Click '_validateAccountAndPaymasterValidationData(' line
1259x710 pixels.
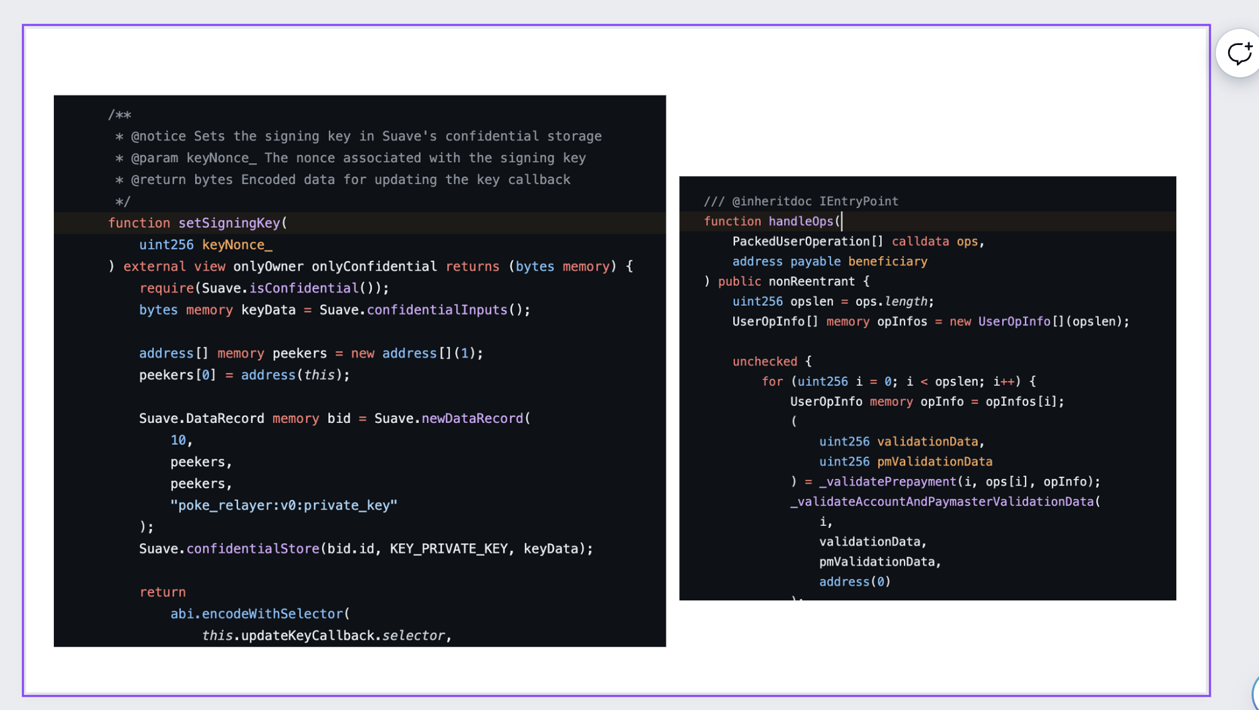(946, 502)
